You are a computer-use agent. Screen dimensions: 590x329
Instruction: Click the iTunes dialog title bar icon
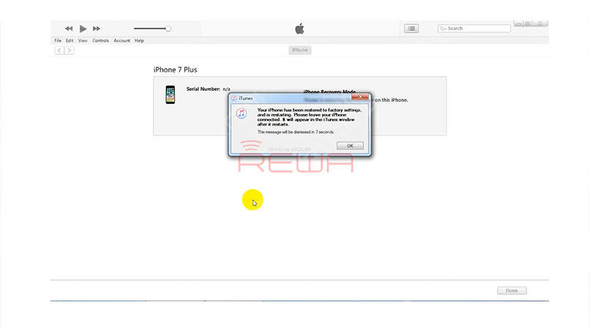(x=234, y=98)
